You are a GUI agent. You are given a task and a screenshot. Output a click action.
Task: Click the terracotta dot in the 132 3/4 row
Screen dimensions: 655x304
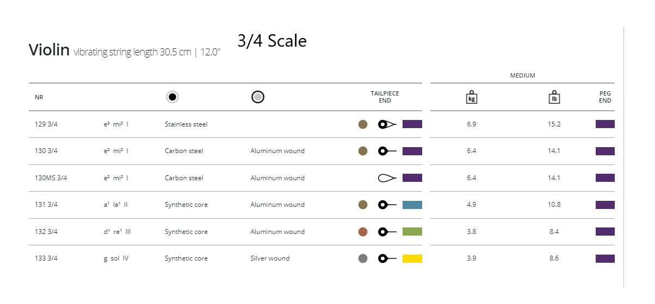tap(363, 232)
